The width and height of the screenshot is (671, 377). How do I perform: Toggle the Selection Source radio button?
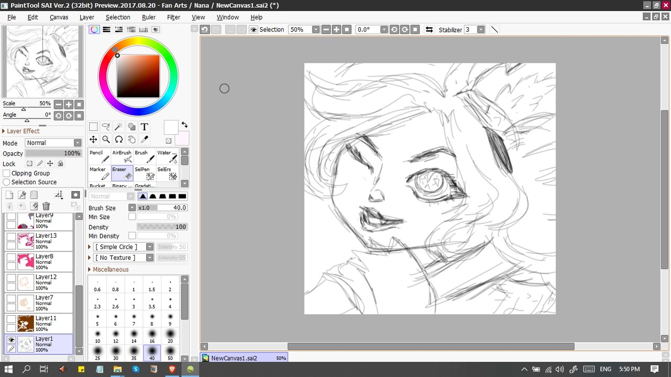coord(7,182)
